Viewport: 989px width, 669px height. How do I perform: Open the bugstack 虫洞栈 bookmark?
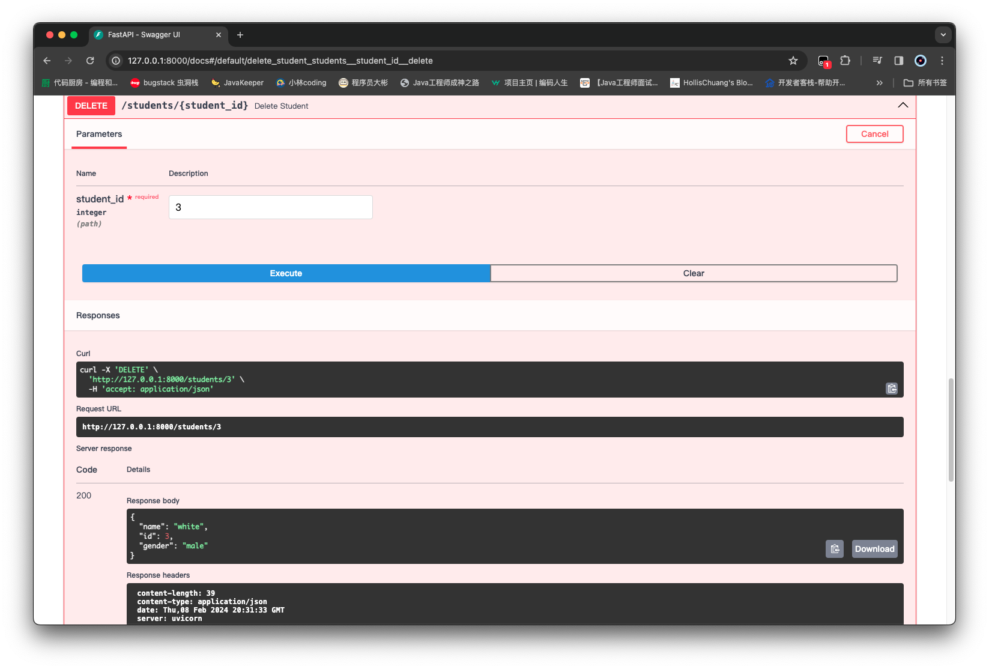[165, 83]
